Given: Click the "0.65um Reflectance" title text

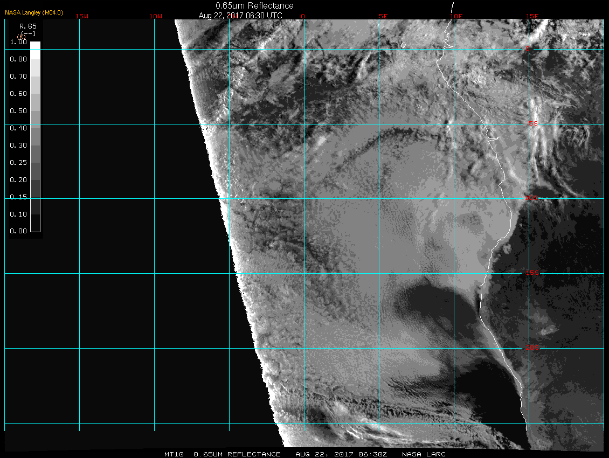Looking at the screenshot, I should [254, 6].
